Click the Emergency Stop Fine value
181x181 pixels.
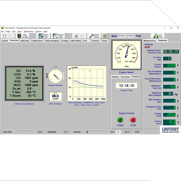pos(169,108)
